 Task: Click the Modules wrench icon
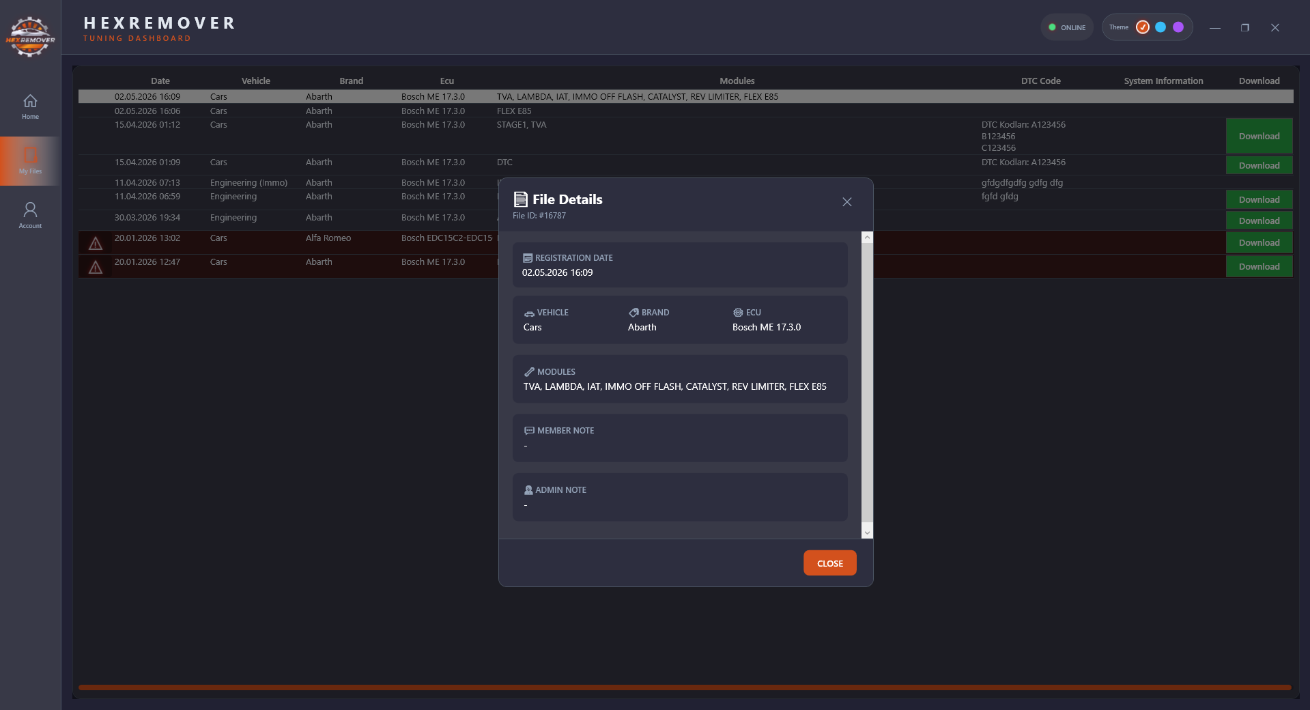pyautogui.click(x=529, y=372)
